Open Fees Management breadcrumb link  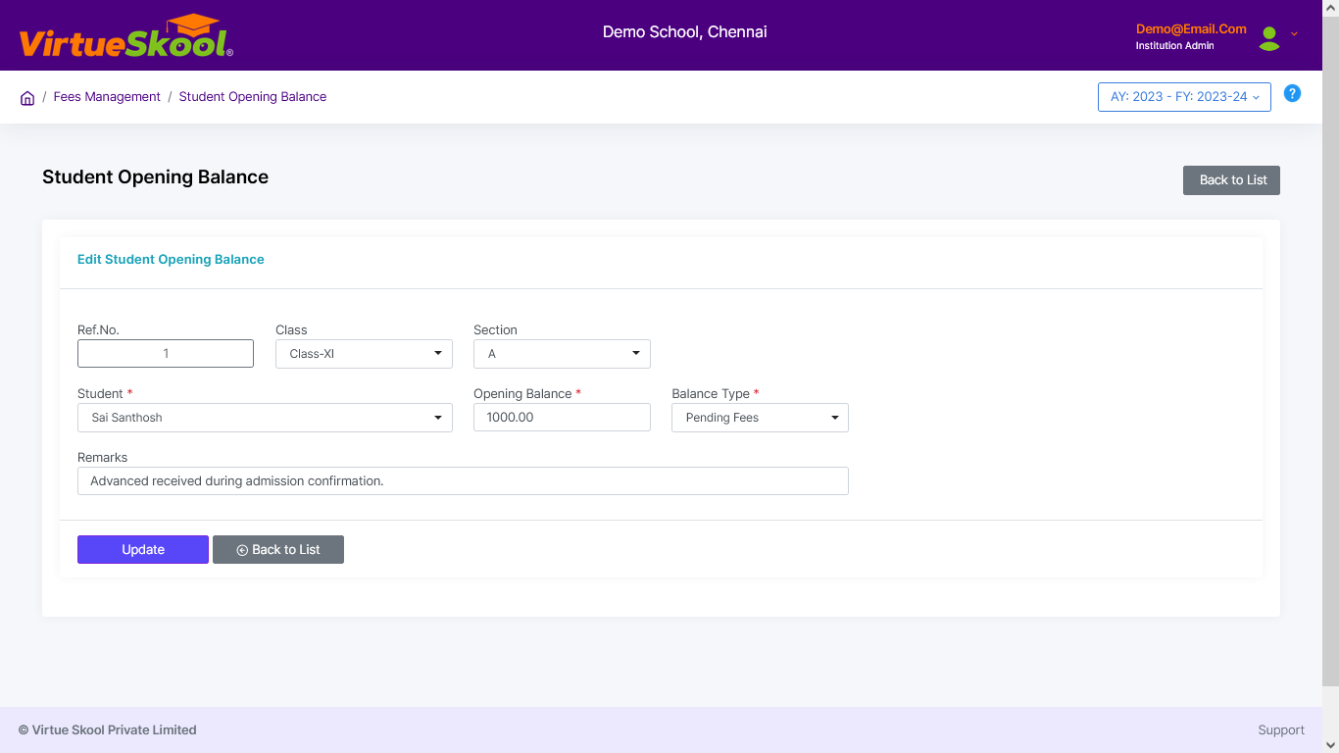[x=107, y=97]
